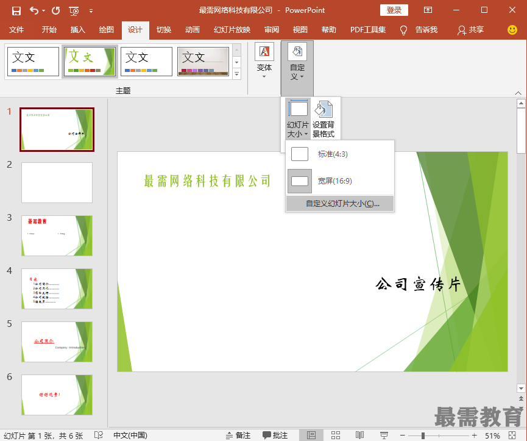Select slide 4 table-of-contents thumbnail

pyautogui.click(x=57, y=289)
